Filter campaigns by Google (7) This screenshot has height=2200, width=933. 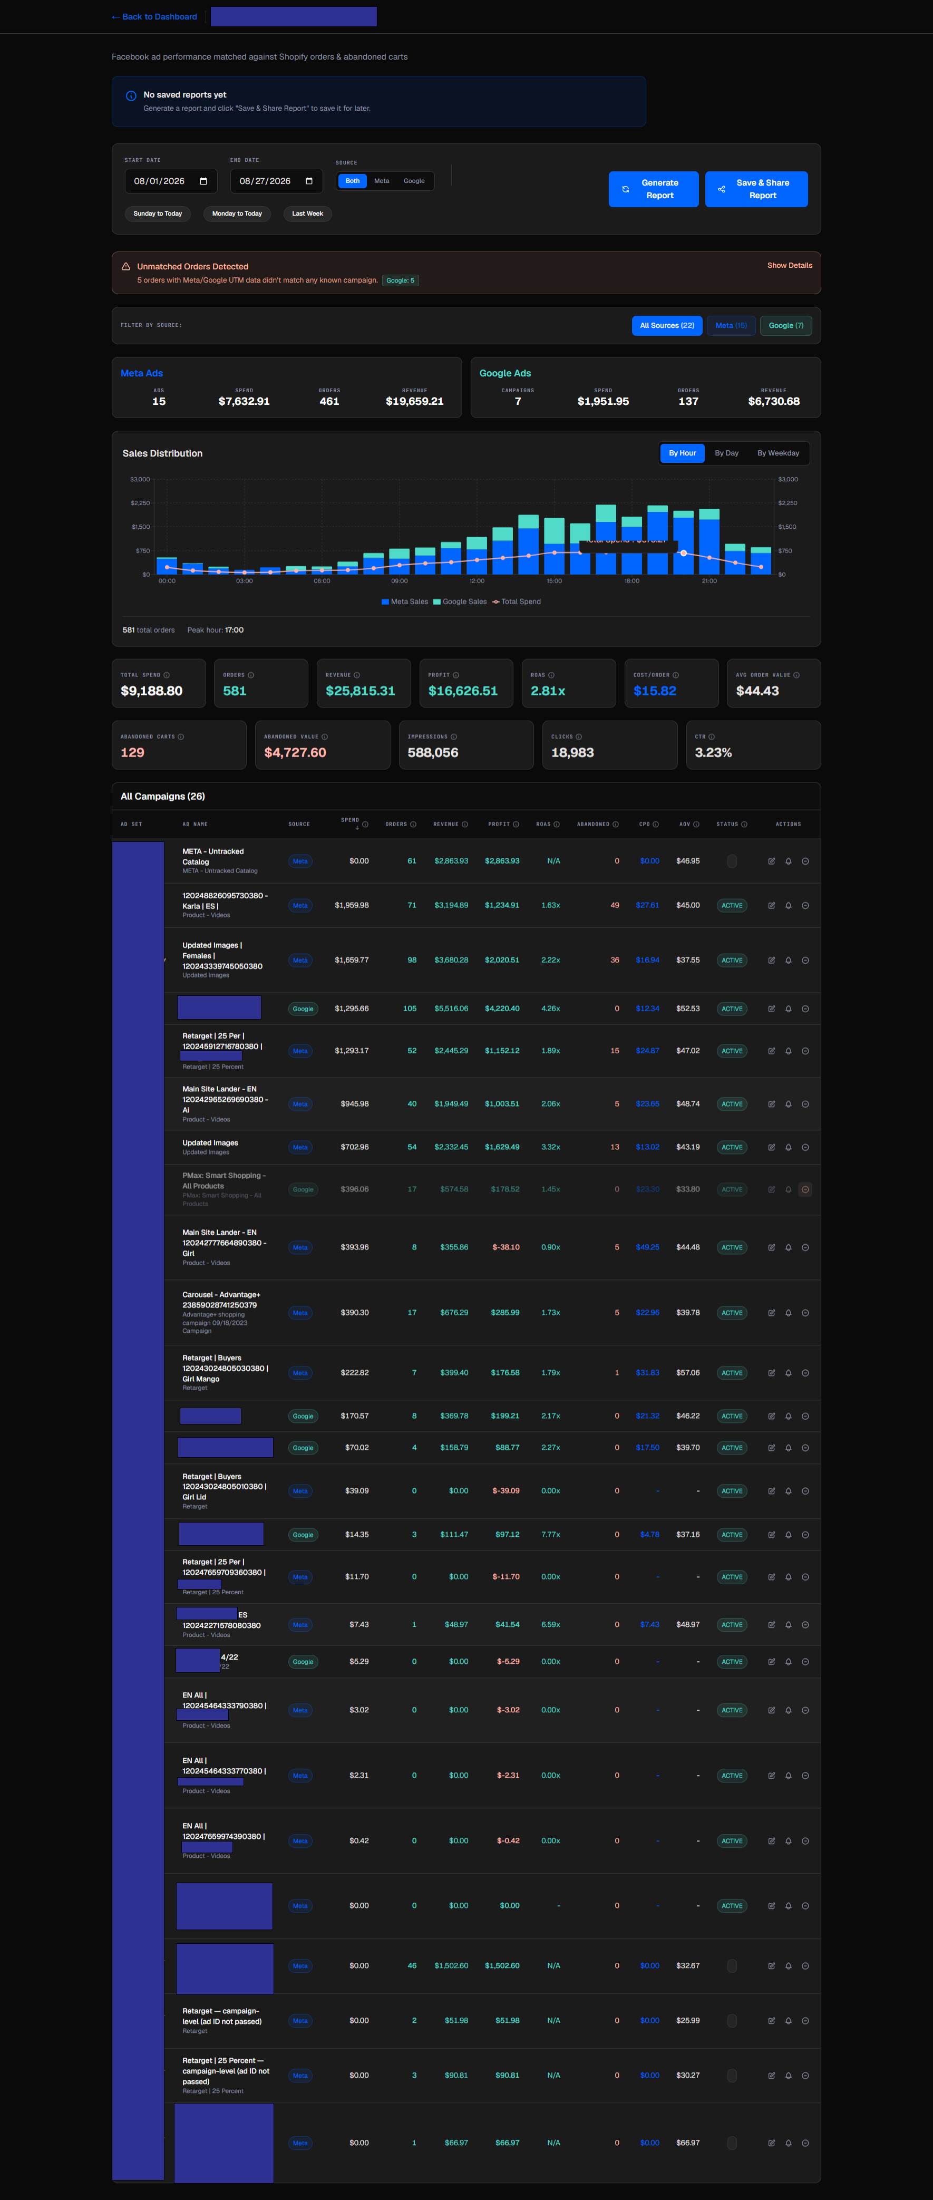tap(785, 325)
